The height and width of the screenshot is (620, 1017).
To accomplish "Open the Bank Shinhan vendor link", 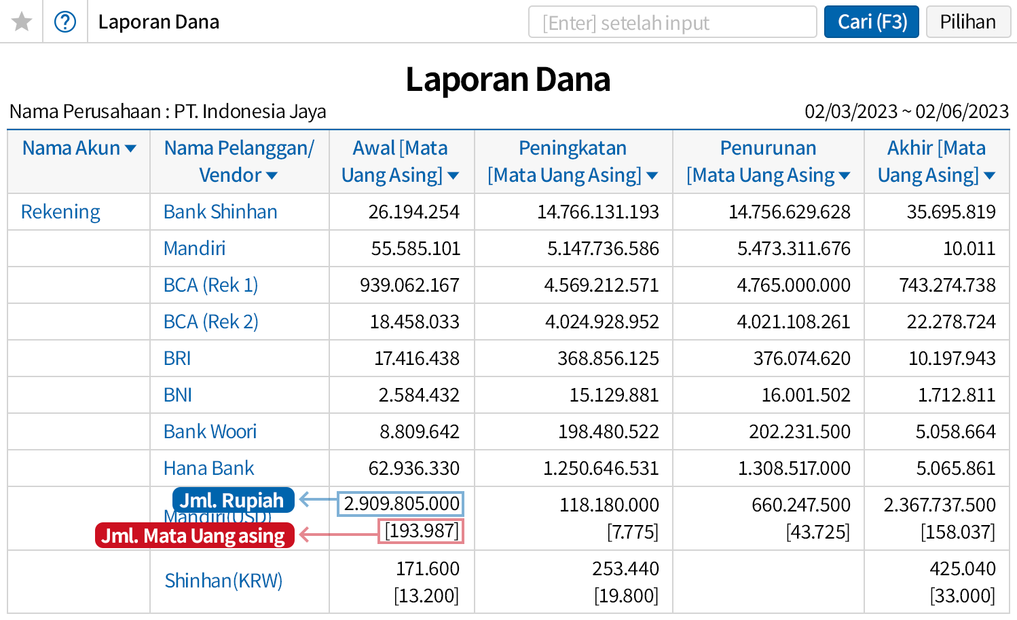I will click(220, 212).
